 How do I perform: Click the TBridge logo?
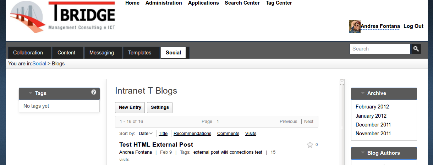tap(63, 17)
